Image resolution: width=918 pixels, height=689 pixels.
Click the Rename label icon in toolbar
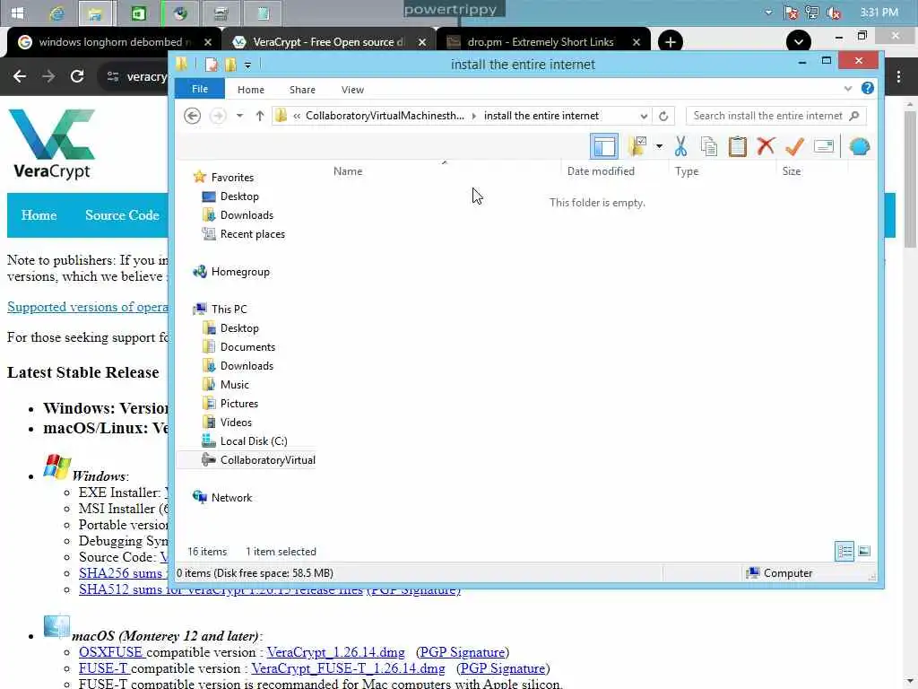click(x=823, y=146)
